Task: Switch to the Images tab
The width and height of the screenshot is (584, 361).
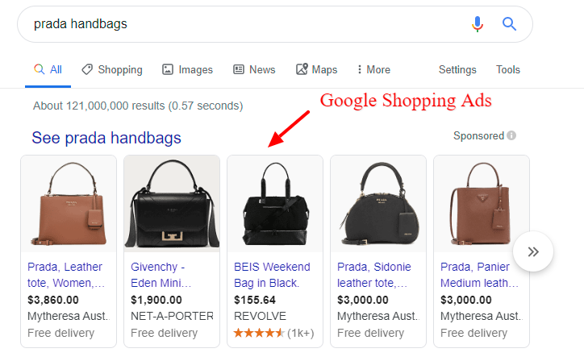Action: coord(187,69)
